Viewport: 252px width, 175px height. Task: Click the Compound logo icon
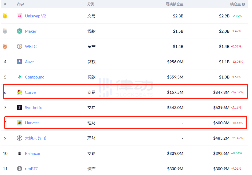(19, 77)
